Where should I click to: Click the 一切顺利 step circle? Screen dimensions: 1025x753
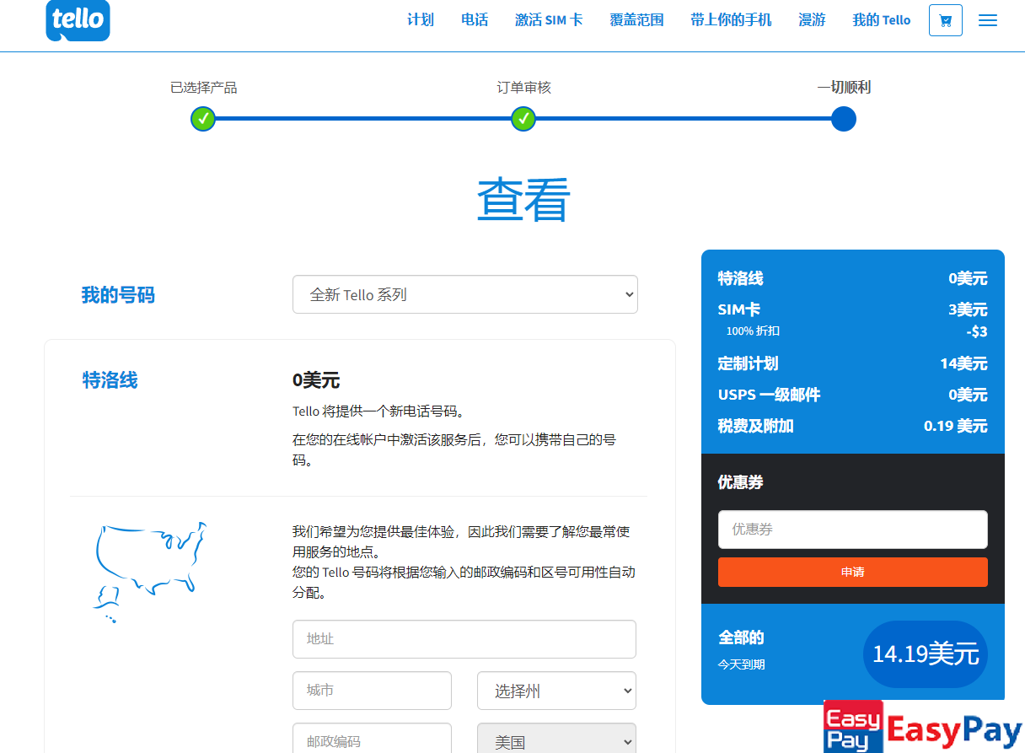click(844, 119)
